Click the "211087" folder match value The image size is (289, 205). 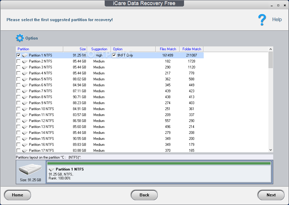coord(191,55)
